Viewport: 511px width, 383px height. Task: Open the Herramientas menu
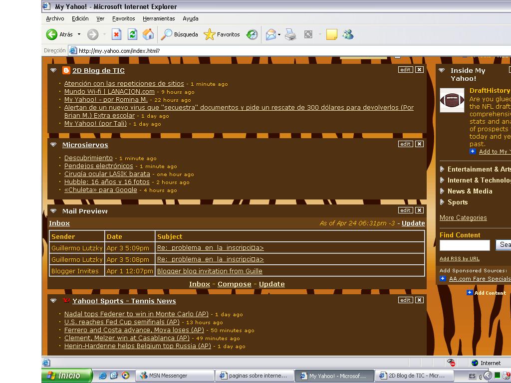159,18
